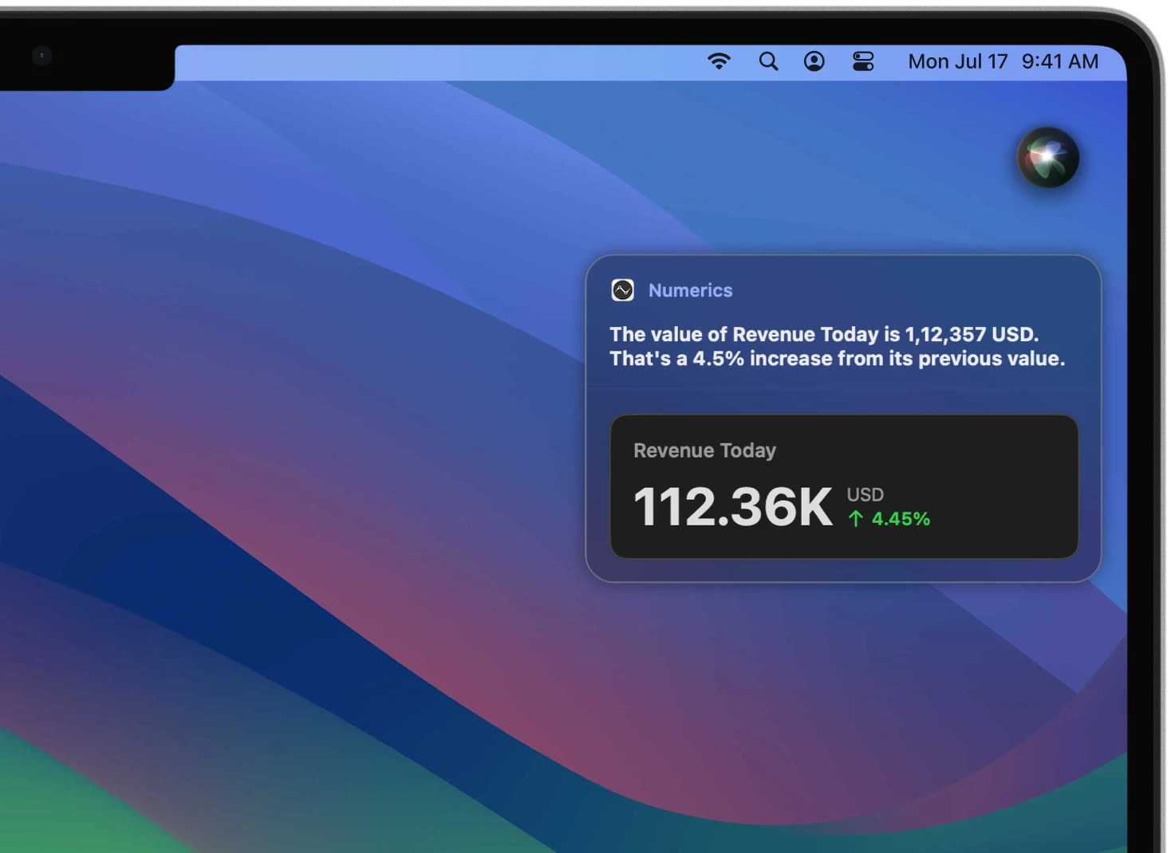
Task: Click the 112.36K value
Action: 733,506
